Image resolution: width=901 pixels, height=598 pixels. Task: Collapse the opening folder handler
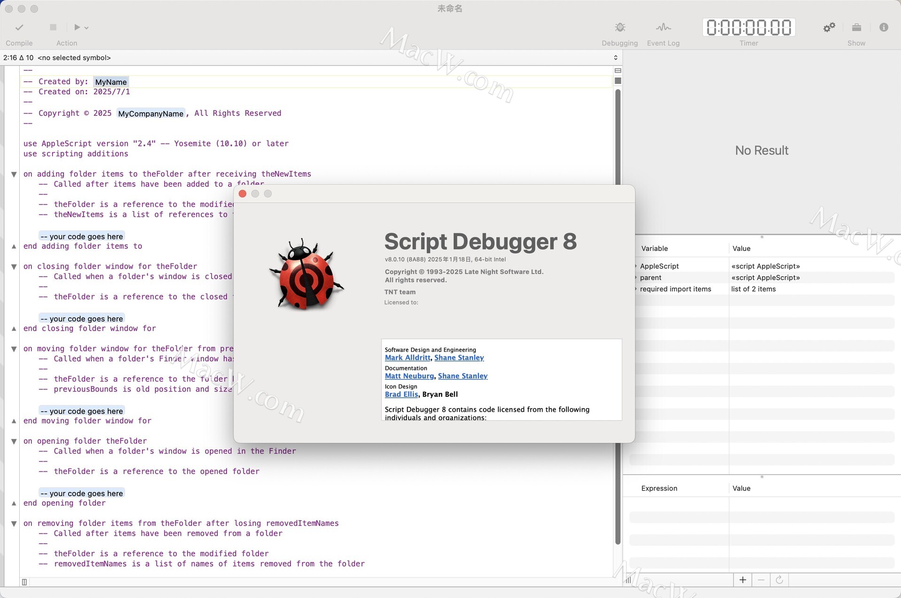pos(14,441)
